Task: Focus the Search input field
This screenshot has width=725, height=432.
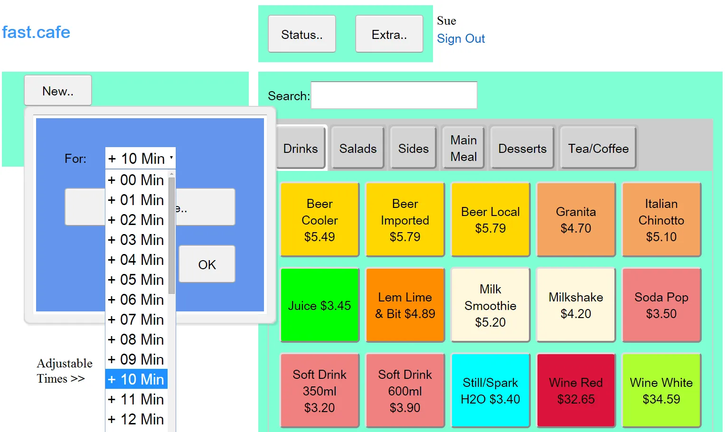Action: 394,95
